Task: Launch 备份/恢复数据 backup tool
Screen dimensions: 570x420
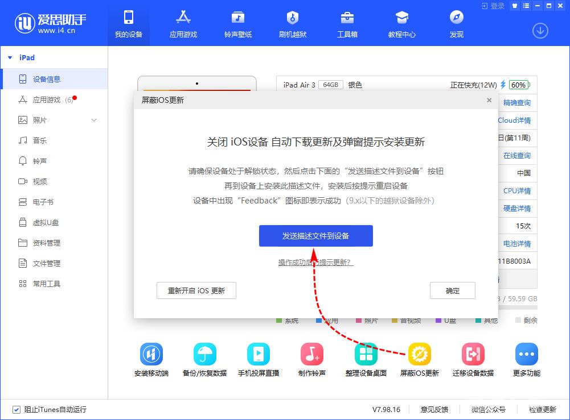Action: point(204,358)
